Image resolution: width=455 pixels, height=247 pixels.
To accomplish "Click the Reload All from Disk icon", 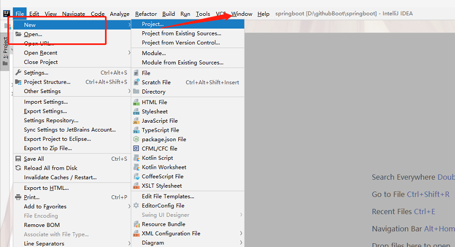I will click(x=18, y=168).
